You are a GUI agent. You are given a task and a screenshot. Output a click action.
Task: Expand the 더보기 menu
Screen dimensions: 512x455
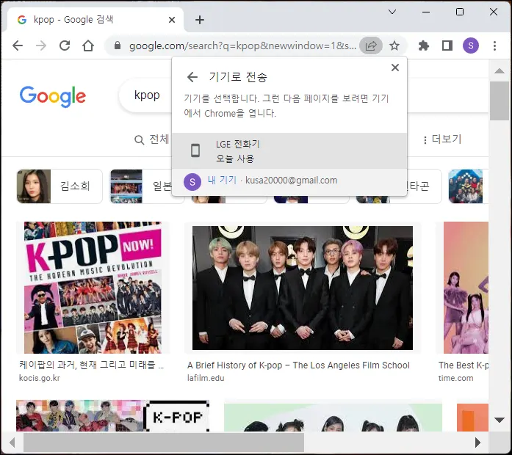442,139
